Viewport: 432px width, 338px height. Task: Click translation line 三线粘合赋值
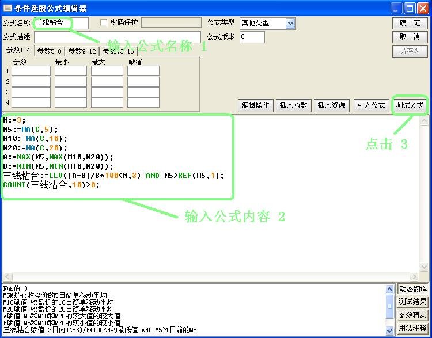pyautogui.click(x=100, y=330)
